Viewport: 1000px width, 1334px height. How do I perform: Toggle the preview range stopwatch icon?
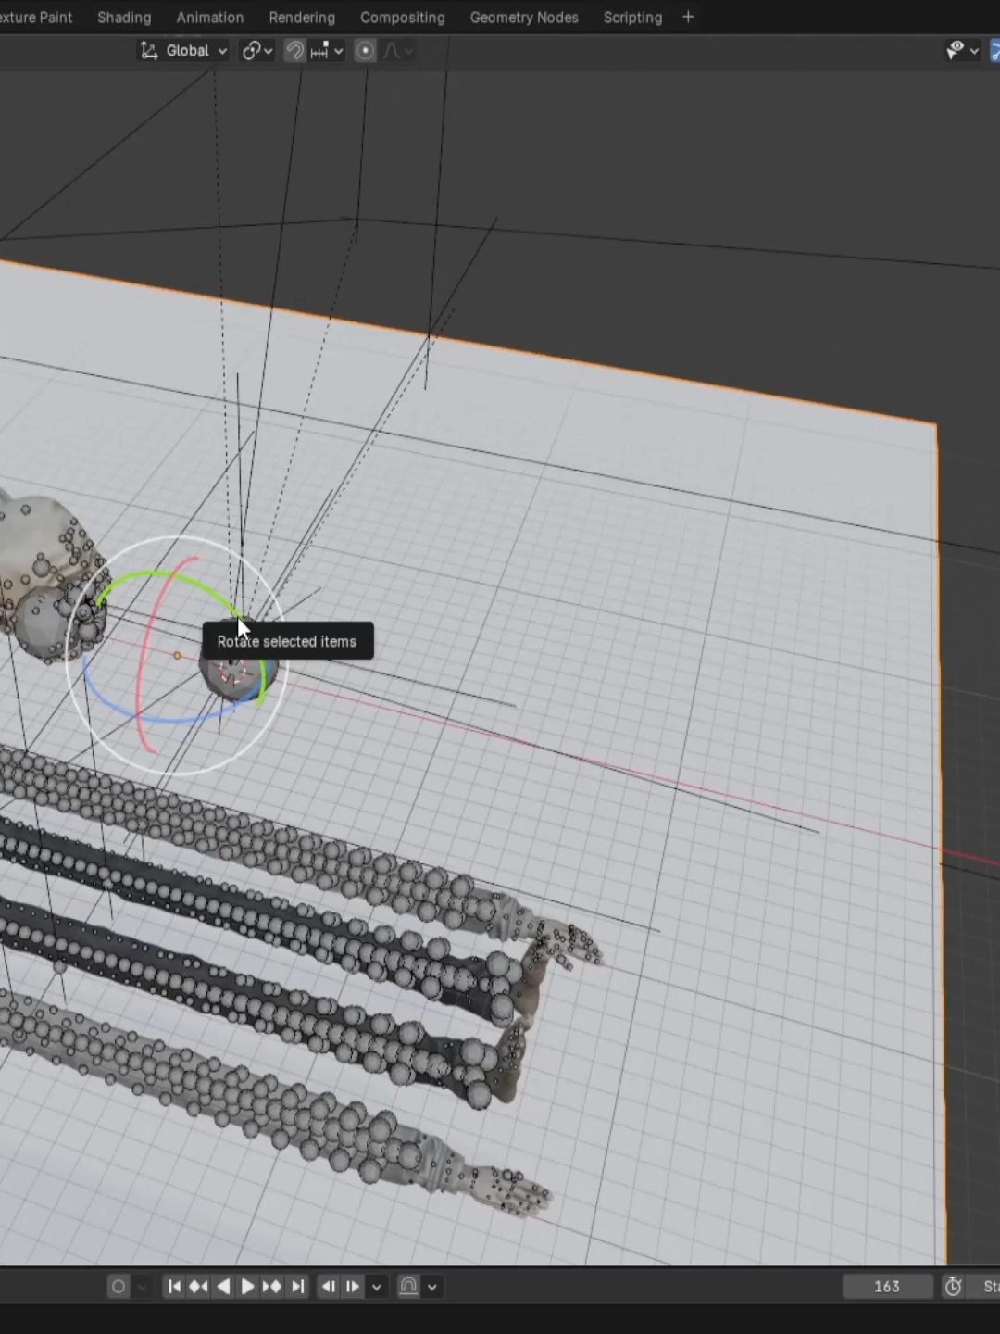click(x=953, y=1286)
